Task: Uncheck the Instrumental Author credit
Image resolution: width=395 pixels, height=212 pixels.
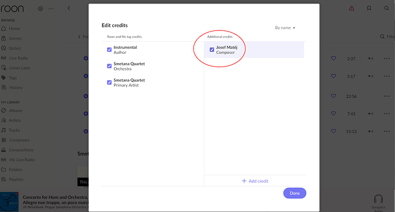Action: pyautogui.click(x=109, y=50)
